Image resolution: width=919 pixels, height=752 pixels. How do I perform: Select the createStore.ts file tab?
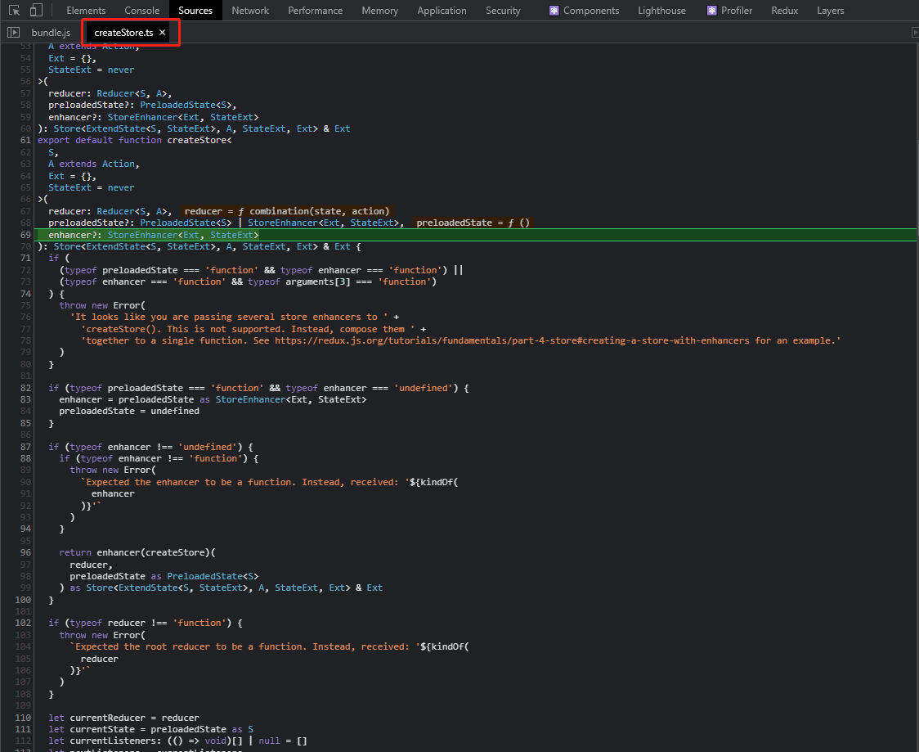(123, 32)
